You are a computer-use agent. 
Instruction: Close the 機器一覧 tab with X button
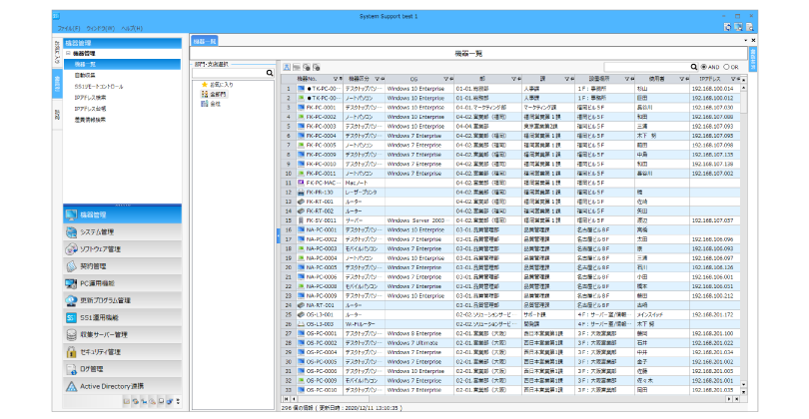[x=753, y=40]
